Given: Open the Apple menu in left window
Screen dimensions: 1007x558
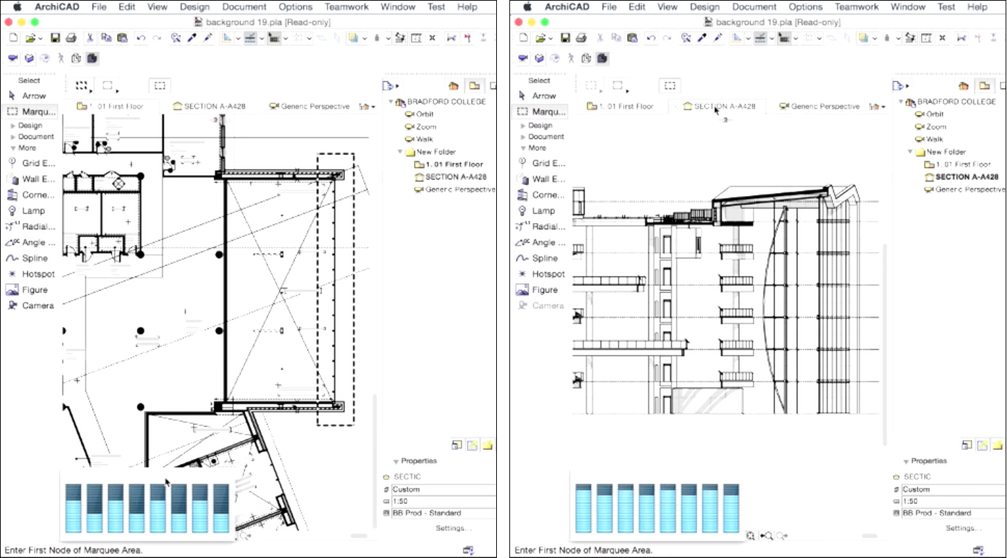Looking at the screenshot, I should (17, 7).
